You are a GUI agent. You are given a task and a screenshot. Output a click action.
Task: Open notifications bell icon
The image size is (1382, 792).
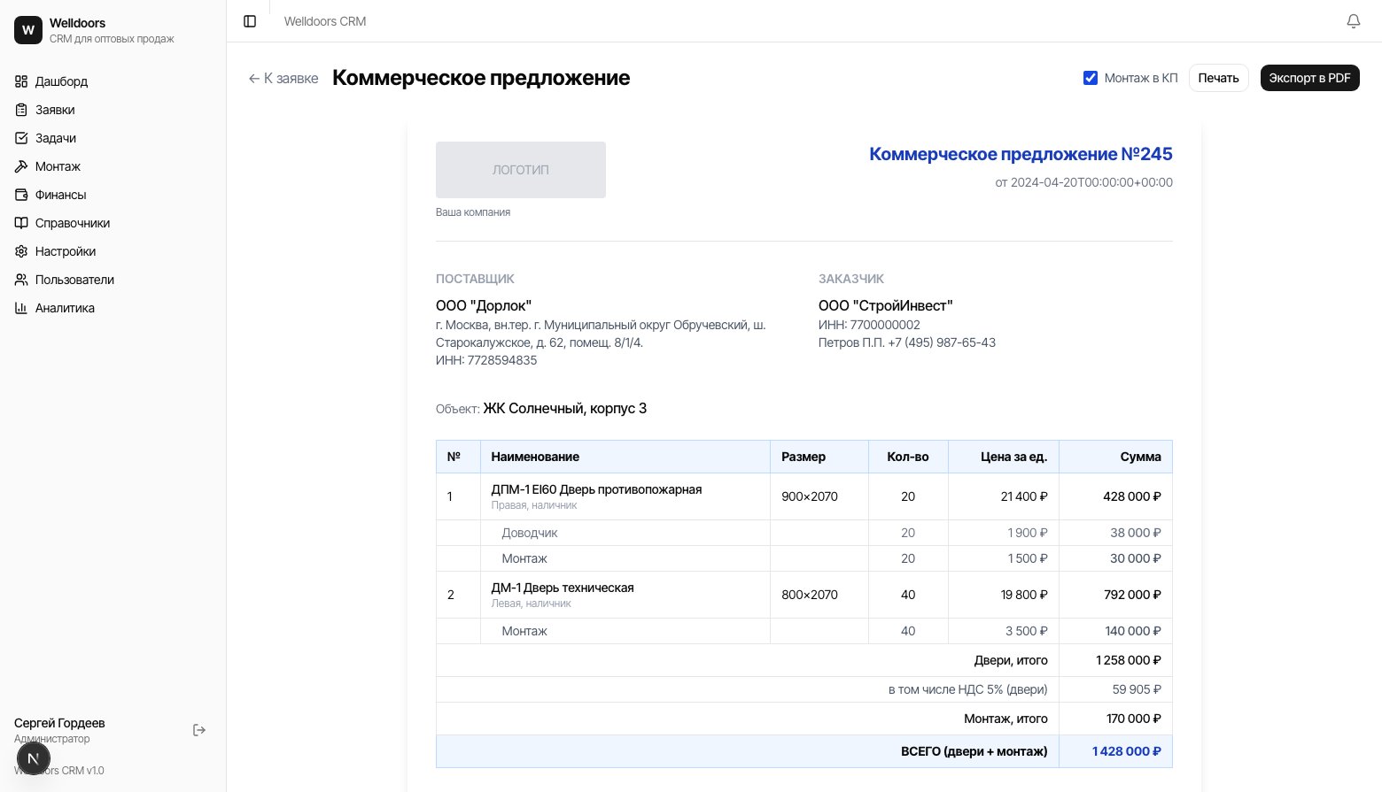coord(1354,21)
